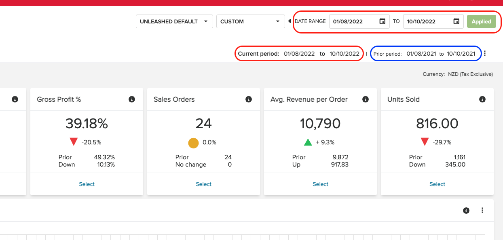
Task: Collapse the date range panel with the arrow
Action: tap(289, 21)
